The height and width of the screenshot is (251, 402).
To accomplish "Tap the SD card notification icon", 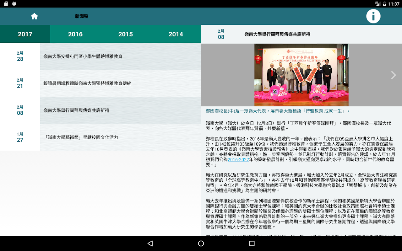I will 6,4.
